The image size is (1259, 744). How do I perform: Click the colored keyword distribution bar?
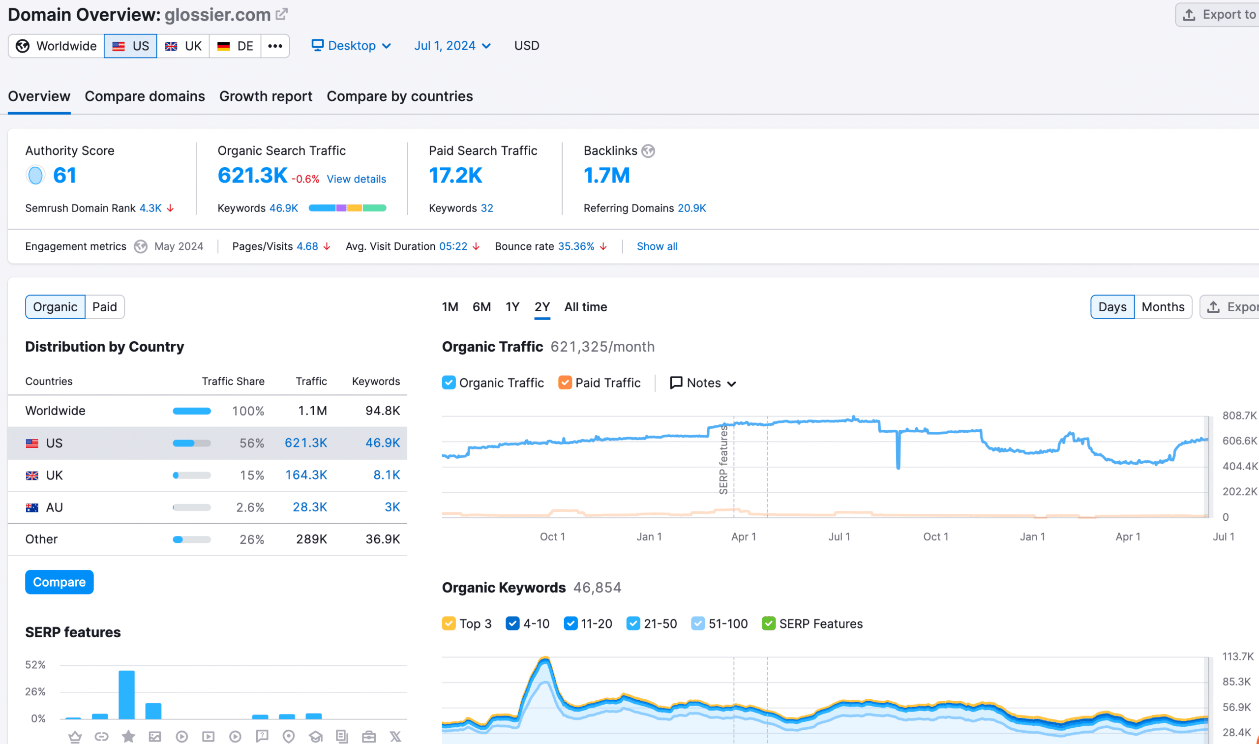[x=348, y=208]
